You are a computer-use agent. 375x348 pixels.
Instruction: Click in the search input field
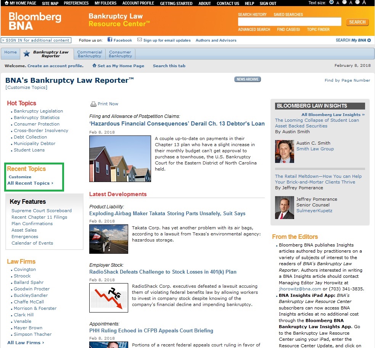click(290, 21)
